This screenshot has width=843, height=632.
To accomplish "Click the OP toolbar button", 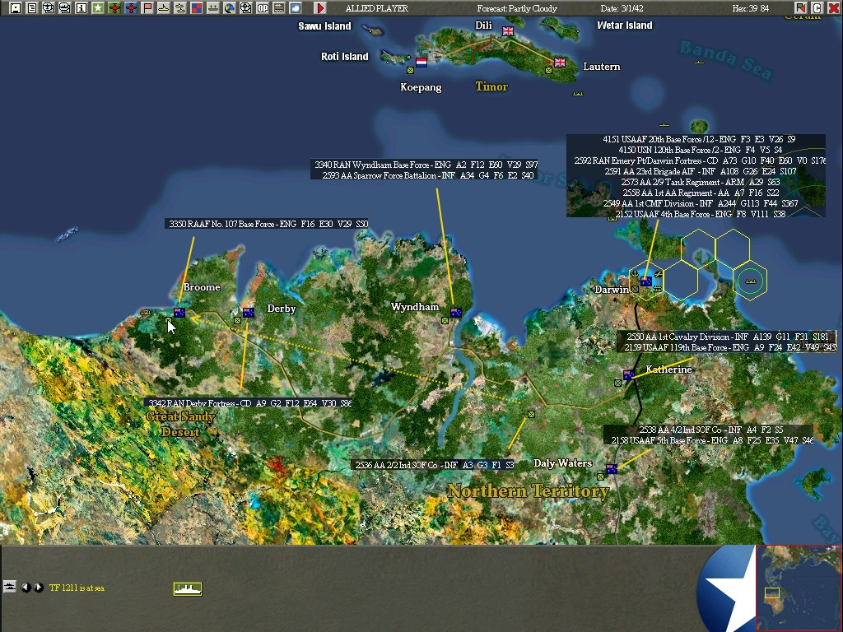I will click(x=263, y=8).
